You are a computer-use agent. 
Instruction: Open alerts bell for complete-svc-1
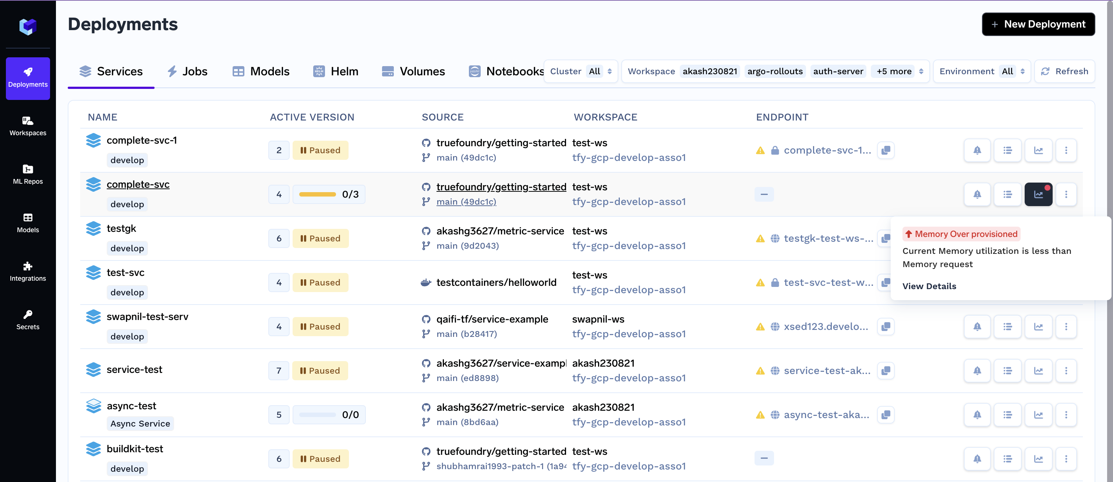[977, 150]
